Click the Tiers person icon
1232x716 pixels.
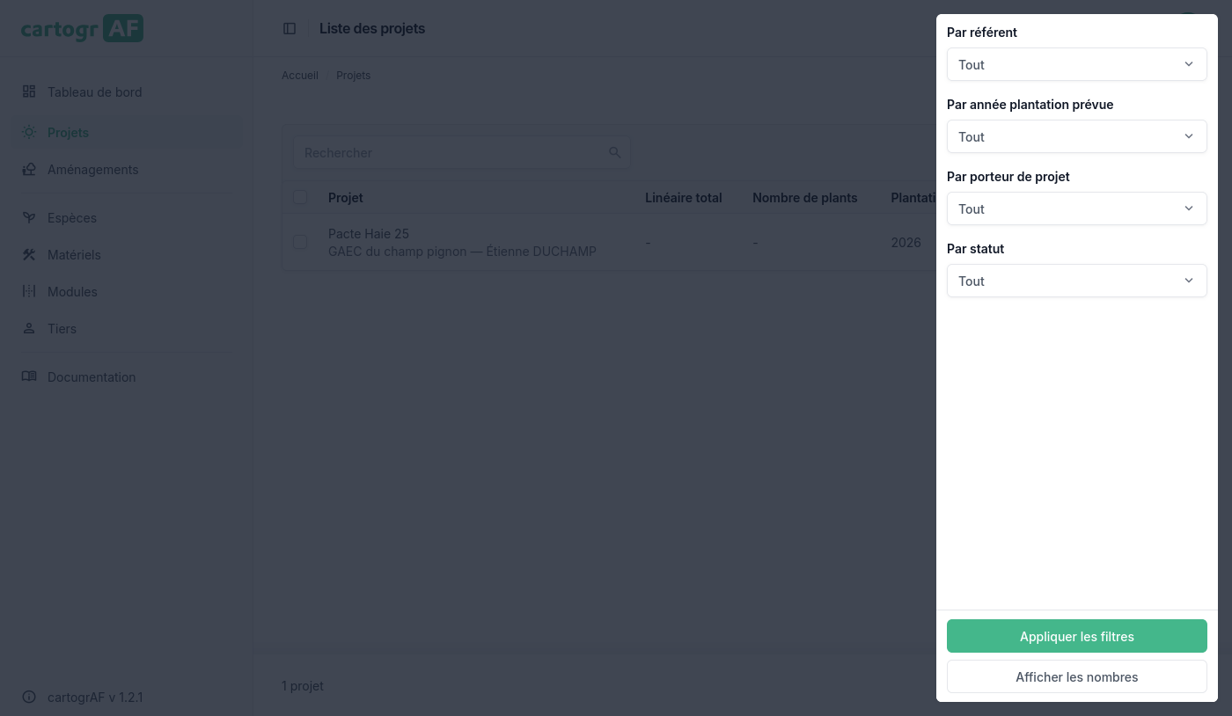click(x=29, y=328)
